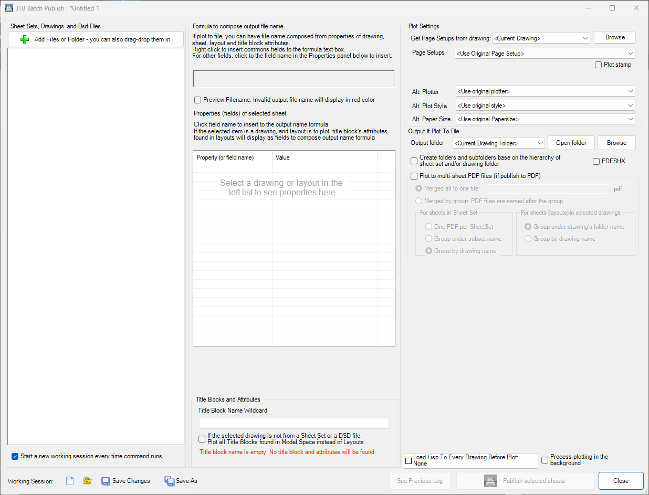
Task: Toggle the Plot stamp checkbox
Action: 598,65
